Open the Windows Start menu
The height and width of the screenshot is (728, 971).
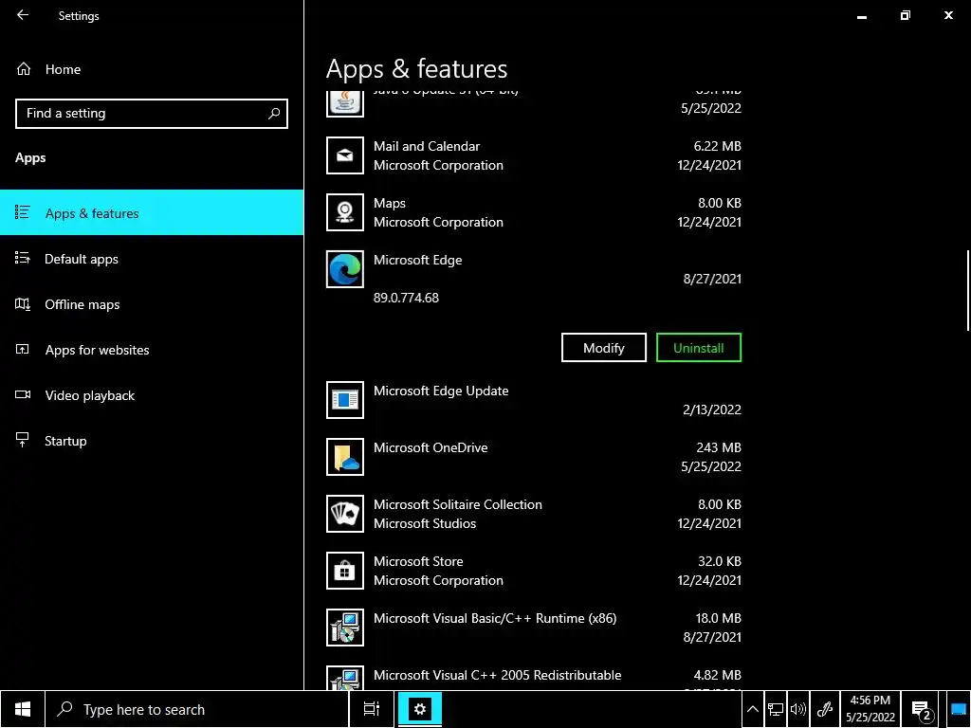click(x=23, y=709)
